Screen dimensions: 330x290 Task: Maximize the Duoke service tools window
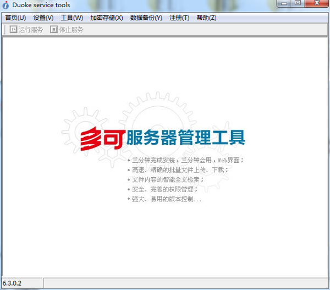tap(298, 4)
